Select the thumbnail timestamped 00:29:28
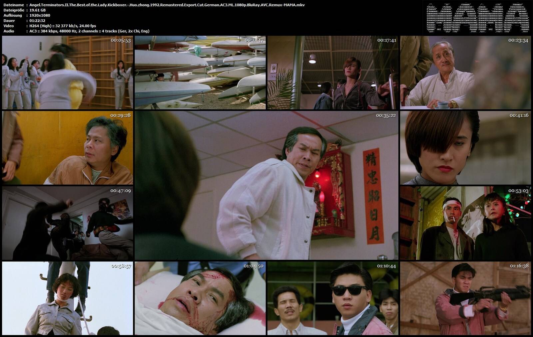This screenshot has height=337, width=533. (67, 148)
